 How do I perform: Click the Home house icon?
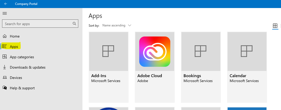pyautogui.click(x=5, y=36)
